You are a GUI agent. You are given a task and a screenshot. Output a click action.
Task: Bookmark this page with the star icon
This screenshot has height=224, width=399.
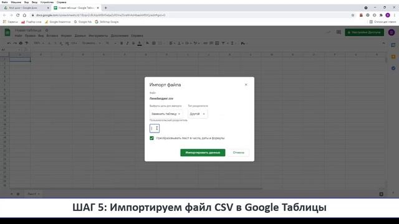(353, 15)
